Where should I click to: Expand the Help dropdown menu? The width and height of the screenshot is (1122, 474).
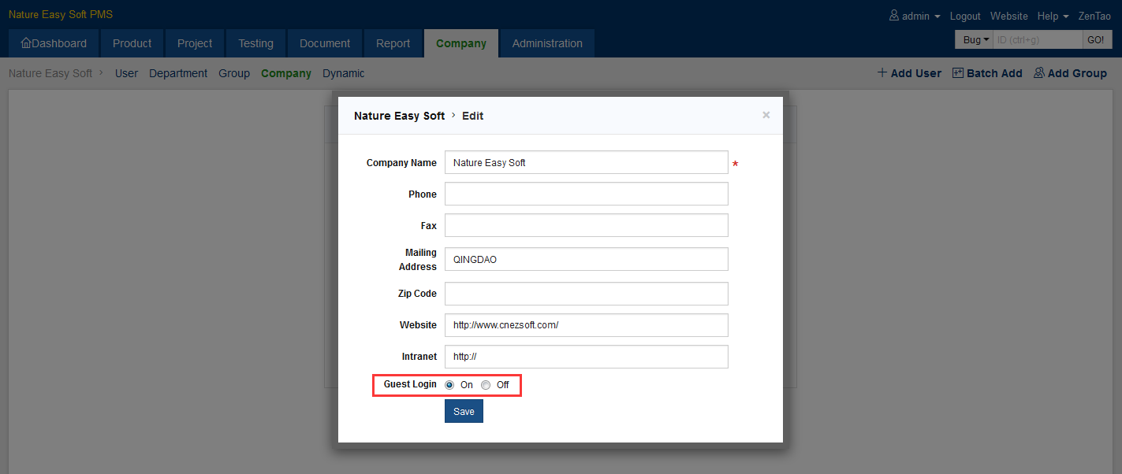click(1053, 16)
